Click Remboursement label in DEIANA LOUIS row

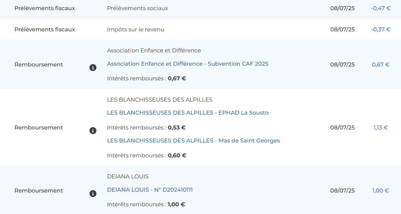(39, 191)
